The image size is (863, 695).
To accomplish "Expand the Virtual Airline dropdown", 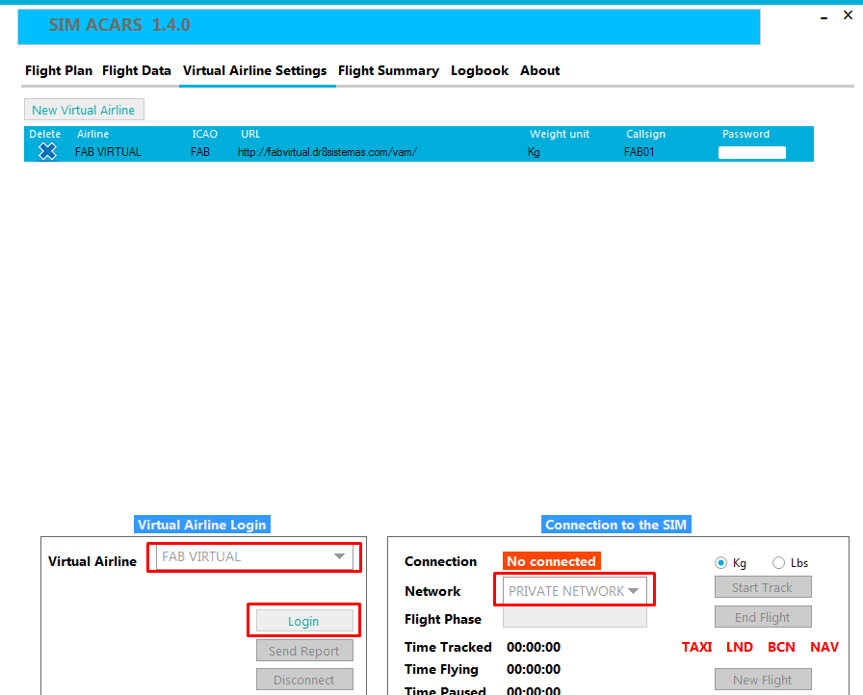I will coord(338,556).
